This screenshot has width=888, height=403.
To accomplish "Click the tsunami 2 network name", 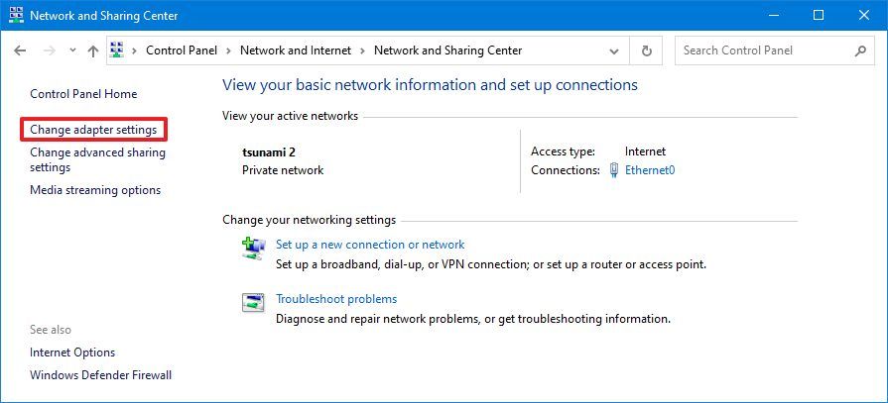I will tap(269, 152).
